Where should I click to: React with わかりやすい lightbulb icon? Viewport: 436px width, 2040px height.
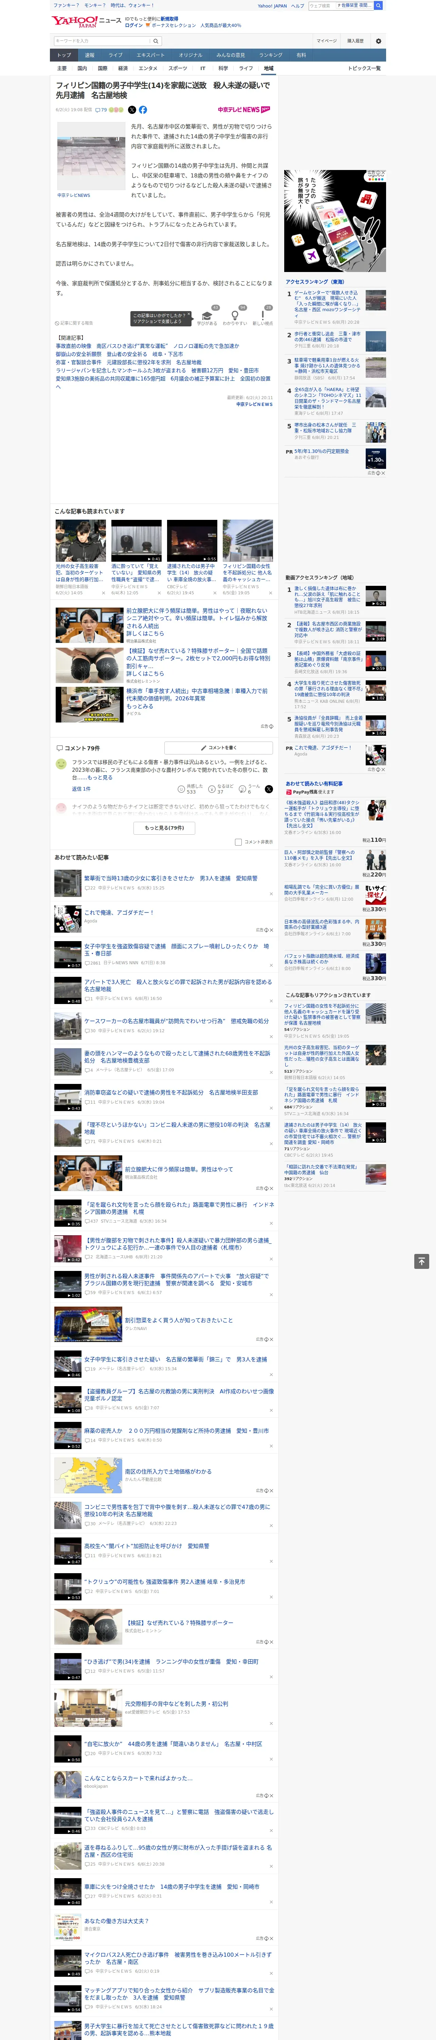(234, 316)
